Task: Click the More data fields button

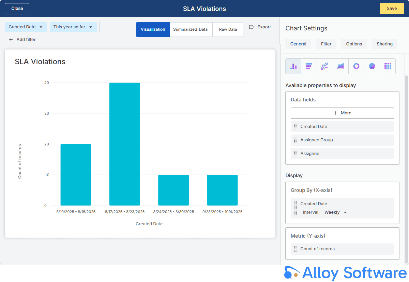Action: point(342,113)
